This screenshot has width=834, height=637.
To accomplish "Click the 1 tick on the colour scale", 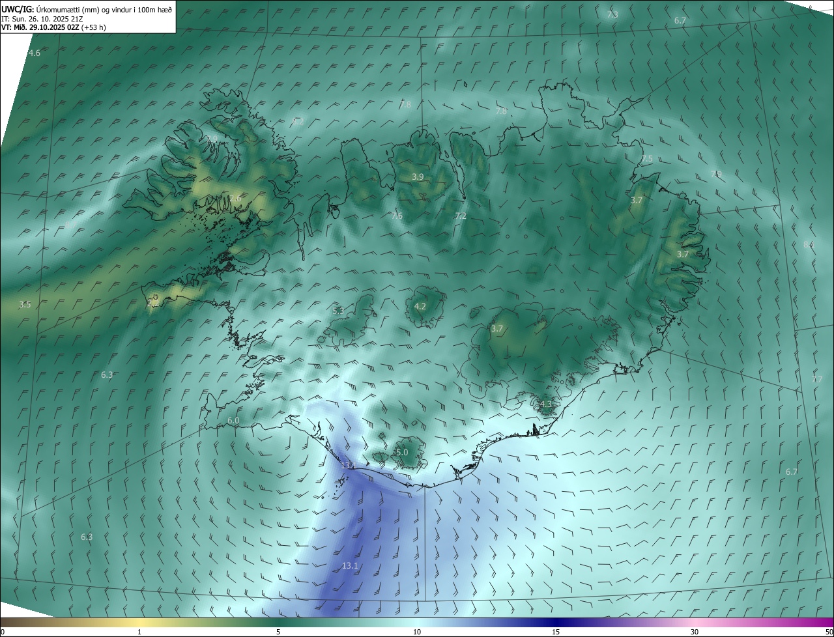I will (x=139, y=632).
